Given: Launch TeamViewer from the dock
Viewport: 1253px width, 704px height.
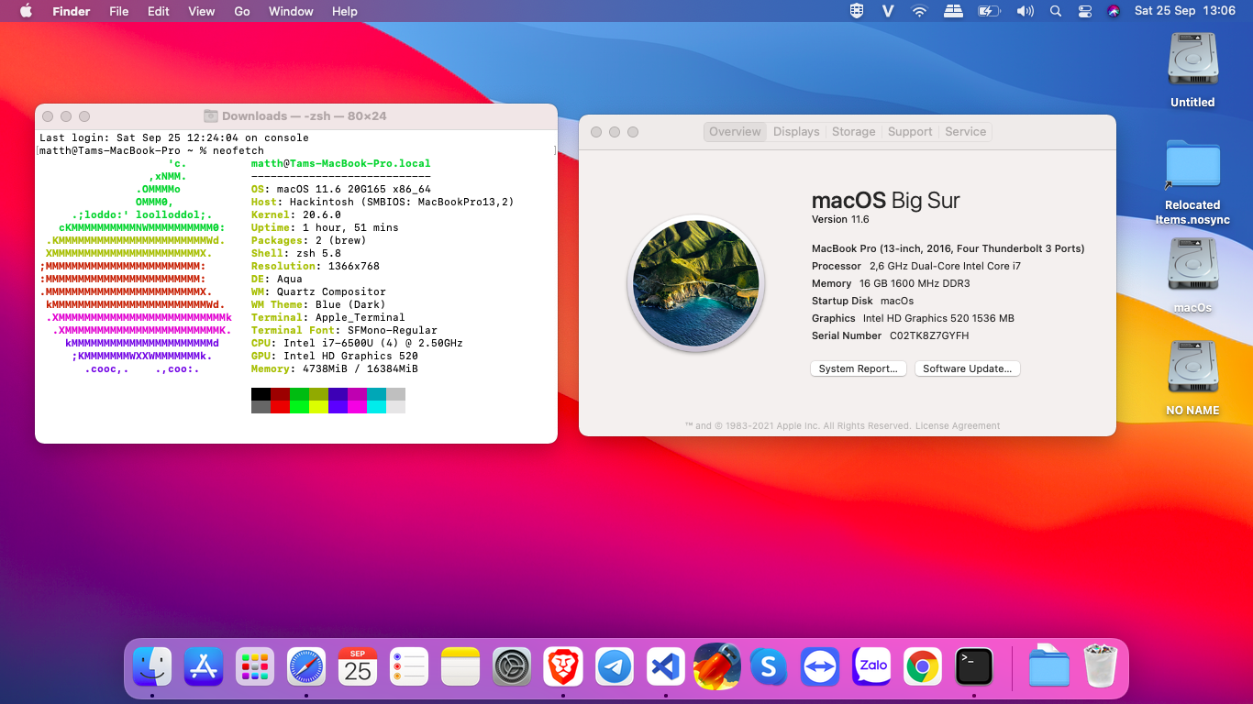Looking at the screenshot, I should click(x=820, y=666).
